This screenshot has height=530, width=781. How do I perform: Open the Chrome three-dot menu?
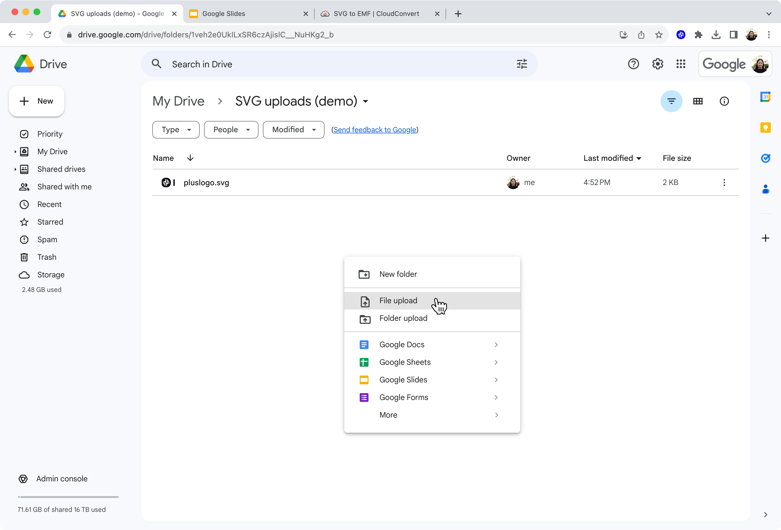click(x=769, y=35)
